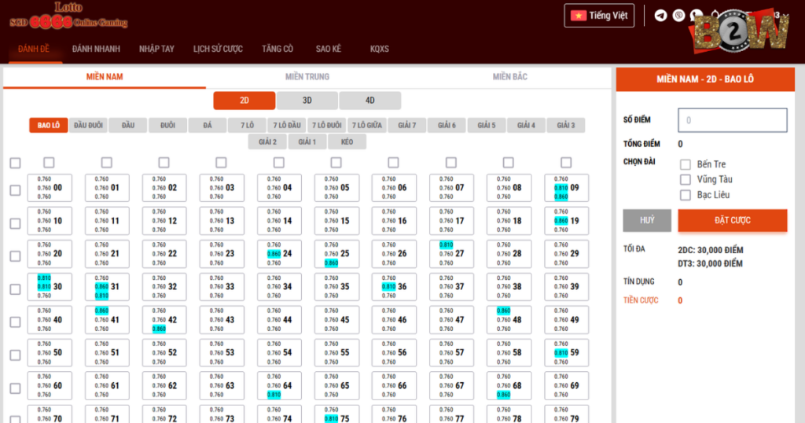
Task: Cancel the bet with the Huỷ button
Action: click(x=647, y=220)
